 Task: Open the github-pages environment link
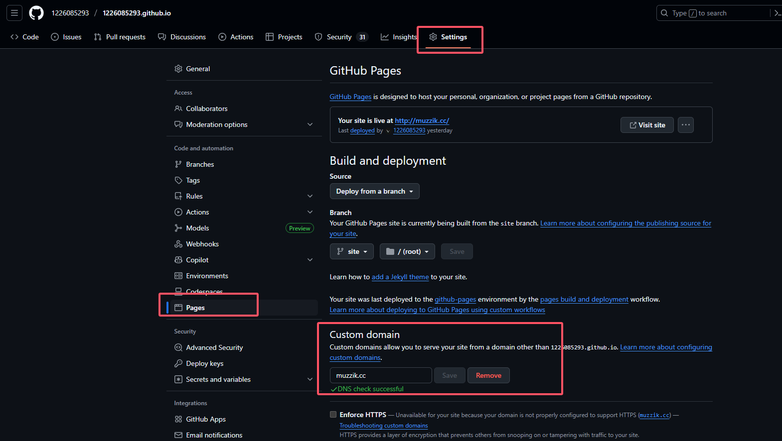pyautogui.click(x=456, y=299)
